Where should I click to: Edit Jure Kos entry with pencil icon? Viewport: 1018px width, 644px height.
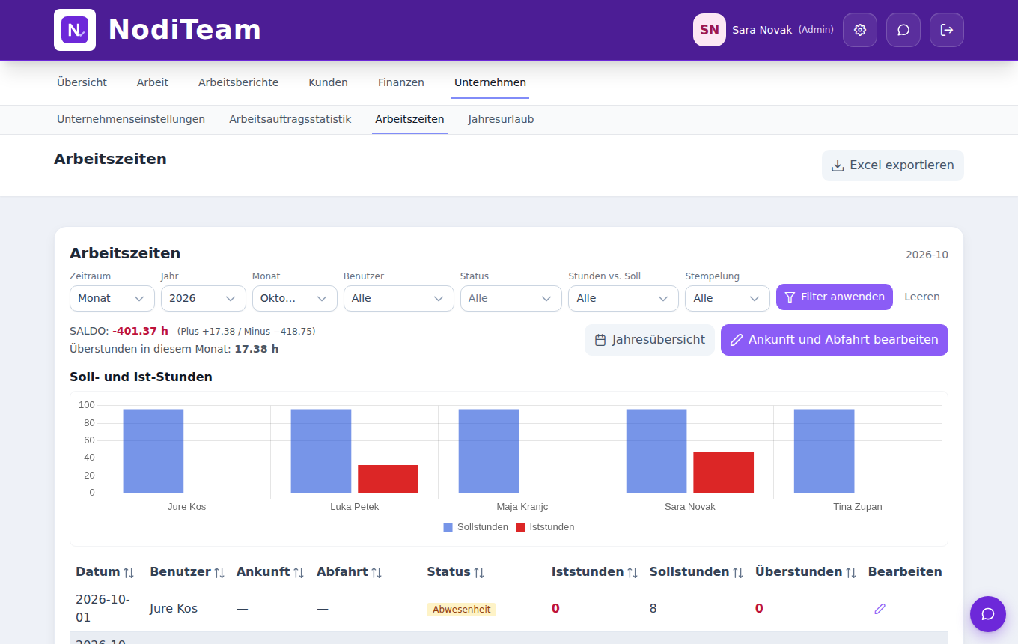(x=880, y=609)
